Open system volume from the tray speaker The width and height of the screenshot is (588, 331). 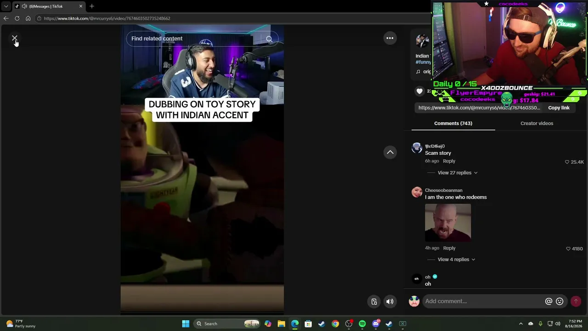pyautogui.click(x=558, y=324)
